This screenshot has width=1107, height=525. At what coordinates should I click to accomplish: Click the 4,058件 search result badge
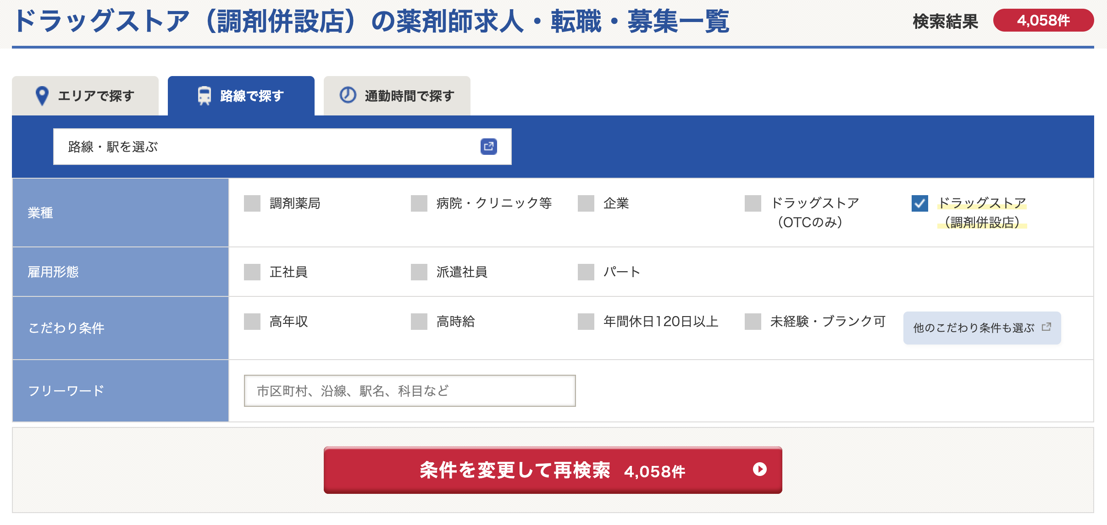[1043, 21]
